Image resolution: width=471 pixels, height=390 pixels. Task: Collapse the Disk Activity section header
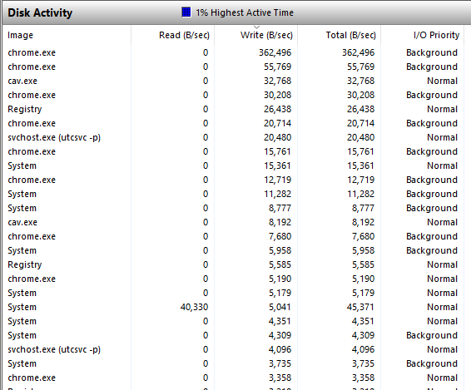[x=236, y=12]
